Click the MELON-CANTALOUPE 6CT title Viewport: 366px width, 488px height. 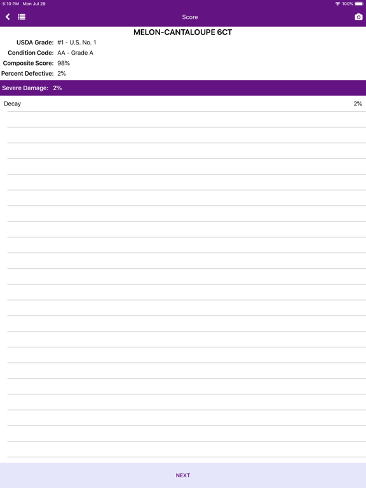tap(183, 32)
